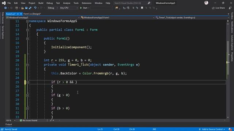Image resolution: width=234 pixels, height=131 pixels.
Task: Click the code cleanup broom icon
Action: point(51,120)
